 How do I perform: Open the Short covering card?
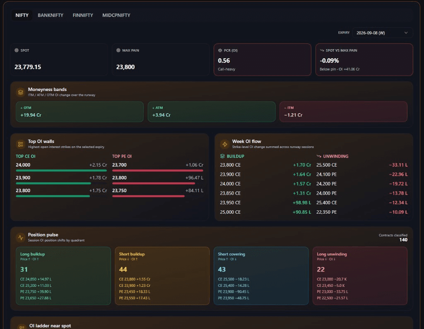click(261, 276)
